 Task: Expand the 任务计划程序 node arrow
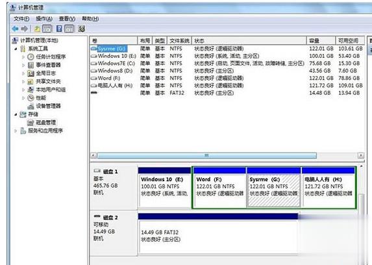click(23, 57)
